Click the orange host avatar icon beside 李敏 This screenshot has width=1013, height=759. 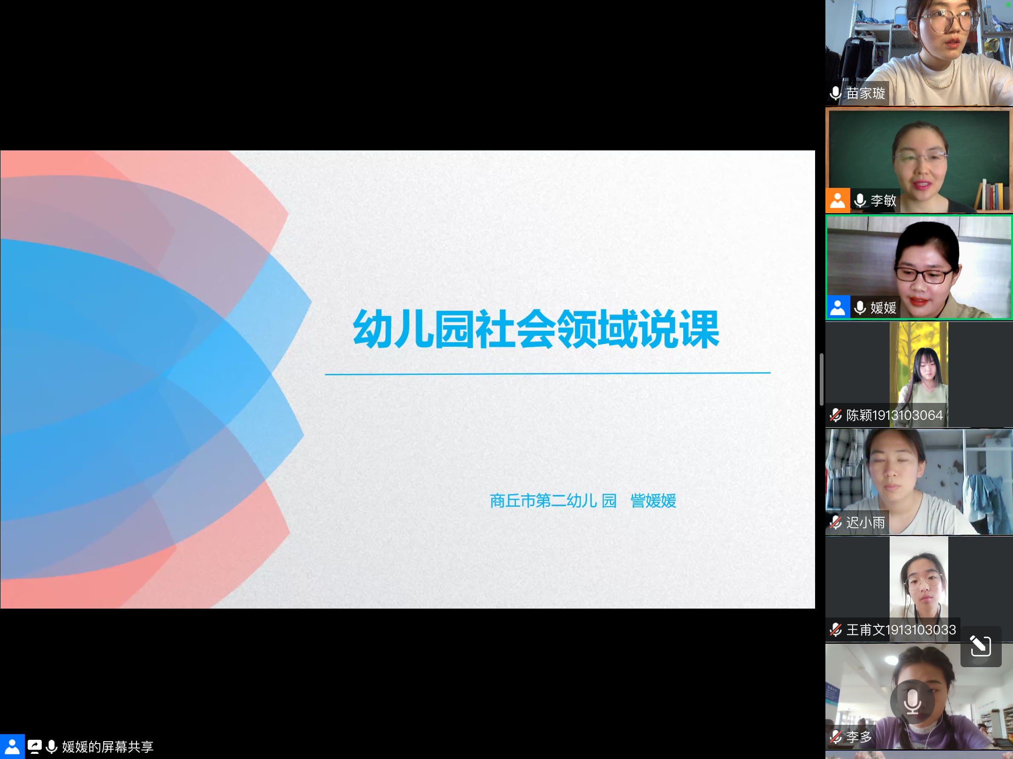838,201
